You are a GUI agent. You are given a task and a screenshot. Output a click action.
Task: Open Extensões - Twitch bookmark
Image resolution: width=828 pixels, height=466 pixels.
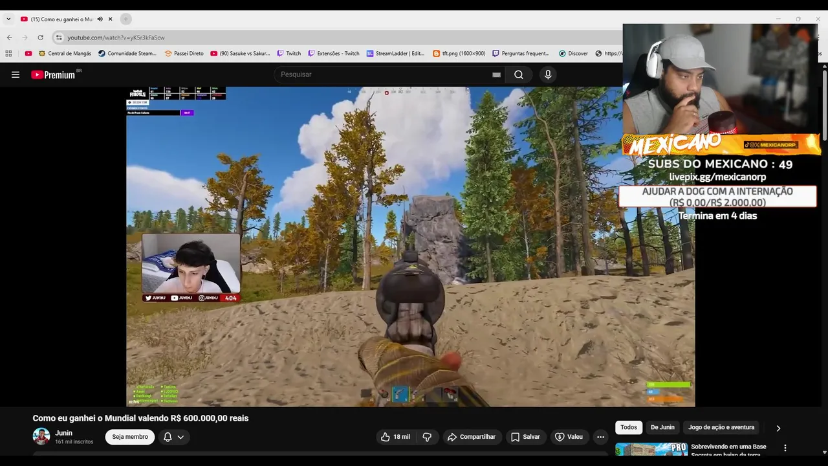(333, 54)
